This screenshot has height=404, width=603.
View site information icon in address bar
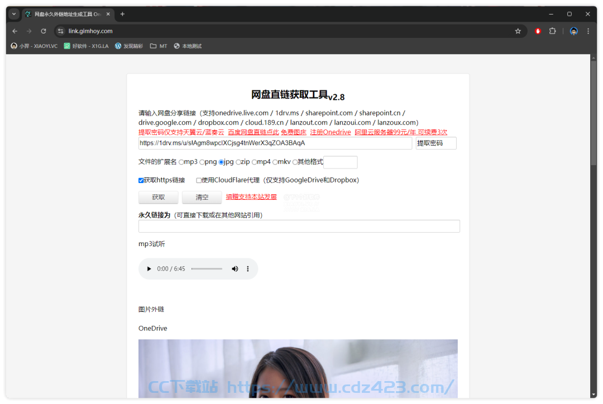pos(61,31)
